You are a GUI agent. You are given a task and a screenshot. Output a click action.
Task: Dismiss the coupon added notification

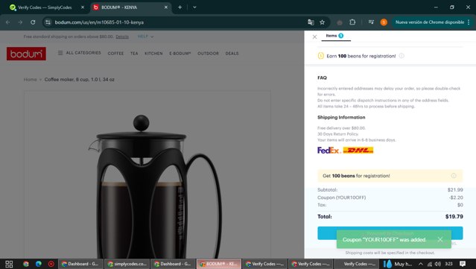pyautogui.click(x=440, y=239)
